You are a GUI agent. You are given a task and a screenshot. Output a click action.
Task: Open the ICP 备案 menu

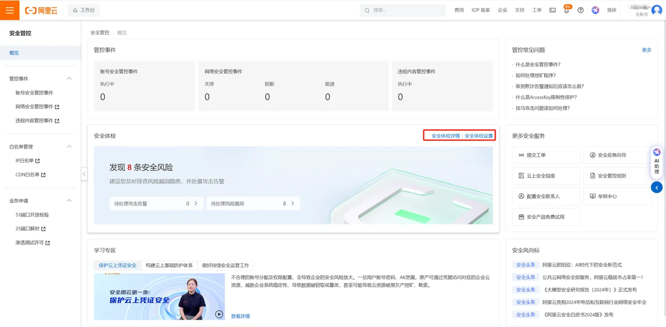pyautogui.click(x=481, y=10)
